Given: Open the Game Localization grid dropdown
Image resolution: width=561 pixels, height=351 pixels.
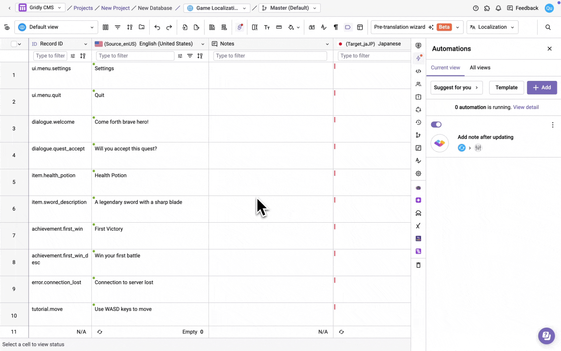Looking at the screenshot, I should click(217, 8).
